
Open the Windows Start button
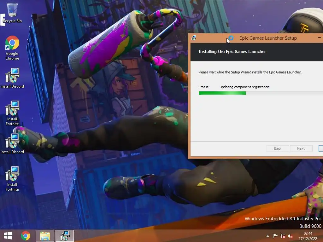pyautogui.click(x=8, y=236)
